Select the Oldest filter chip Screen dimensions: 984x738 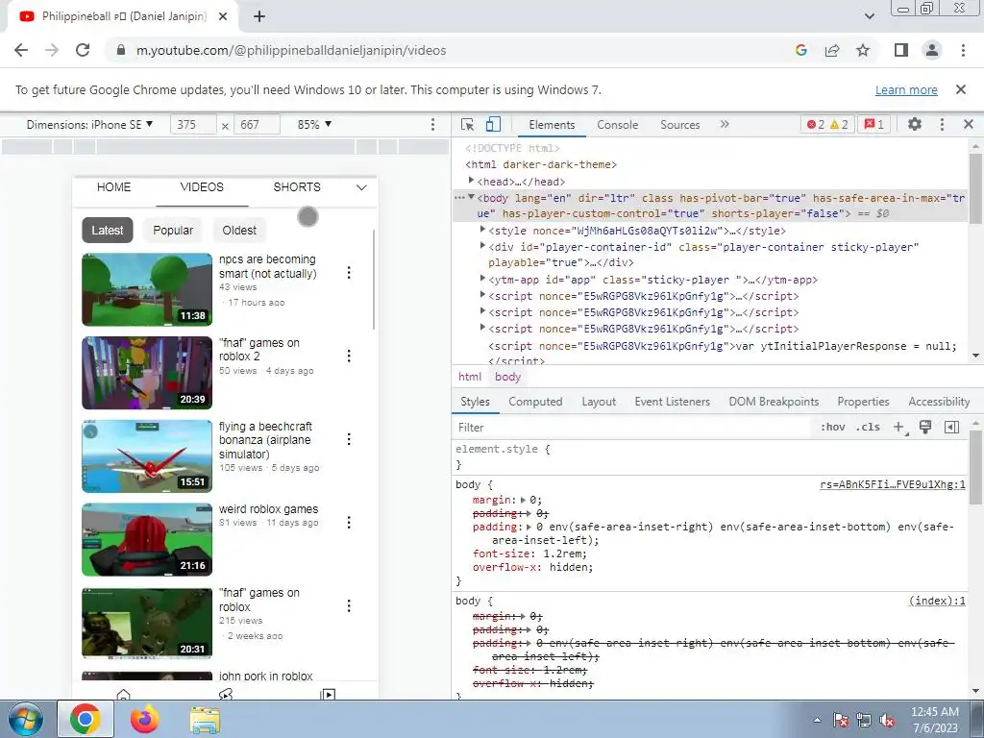tap(239, 231)
